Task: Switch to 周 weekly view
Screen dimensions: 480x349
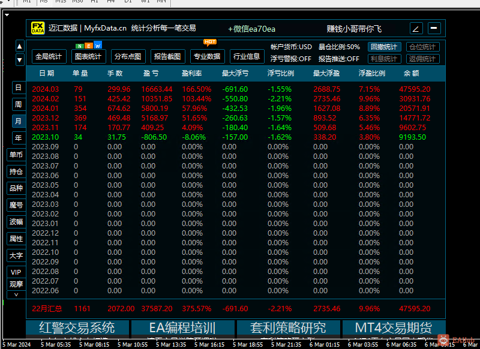Action: tap(19, 104)
